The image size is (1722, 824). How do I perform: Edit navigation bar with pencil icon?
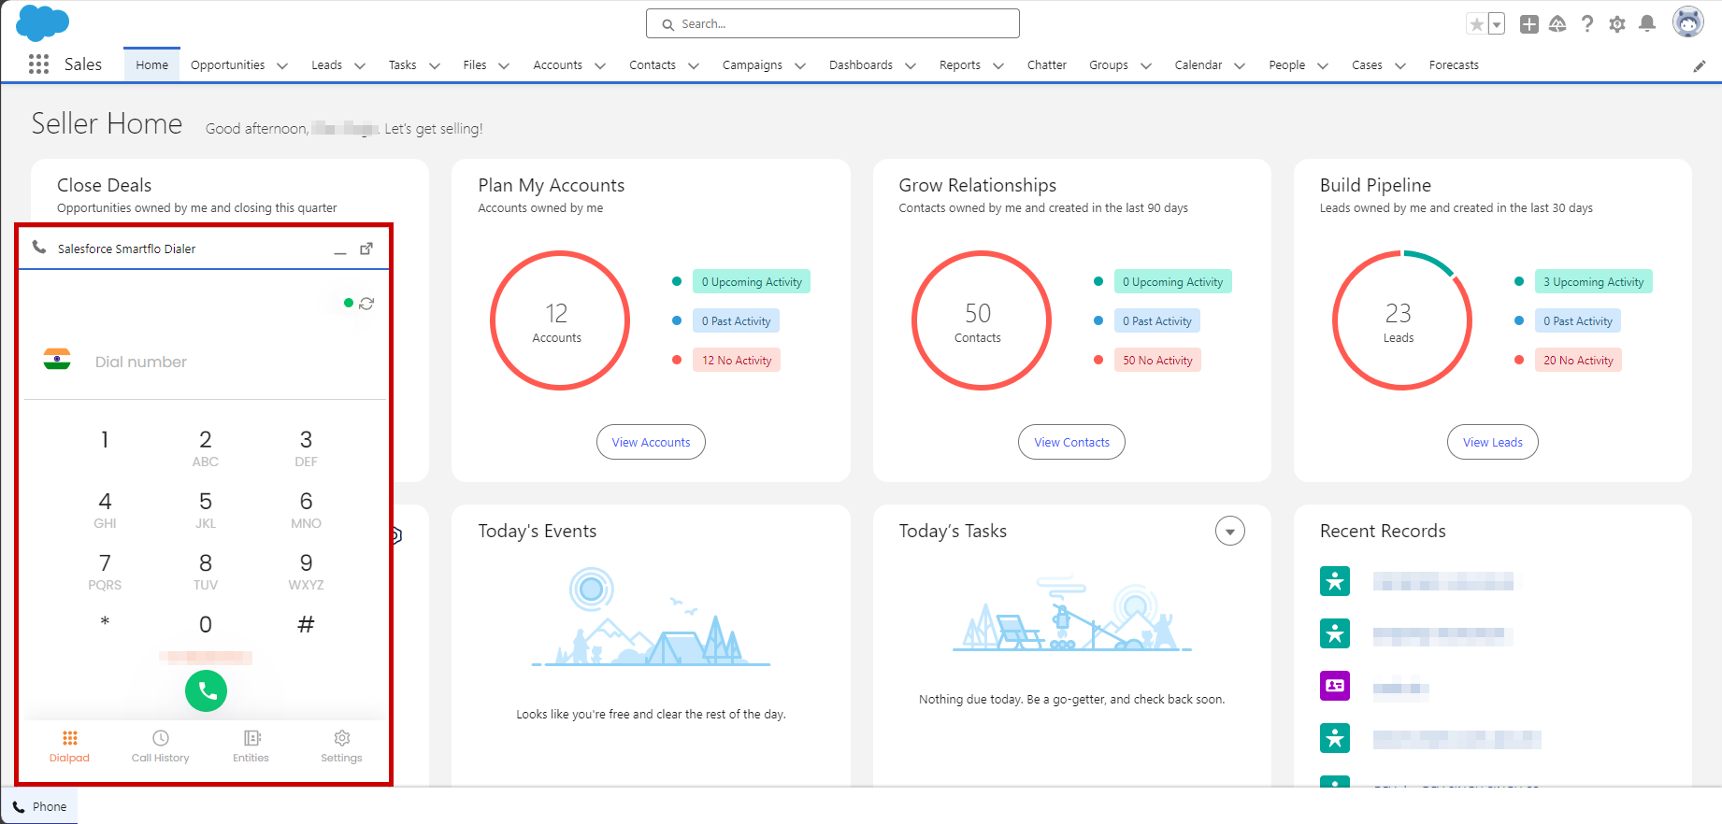[1700, 65]
